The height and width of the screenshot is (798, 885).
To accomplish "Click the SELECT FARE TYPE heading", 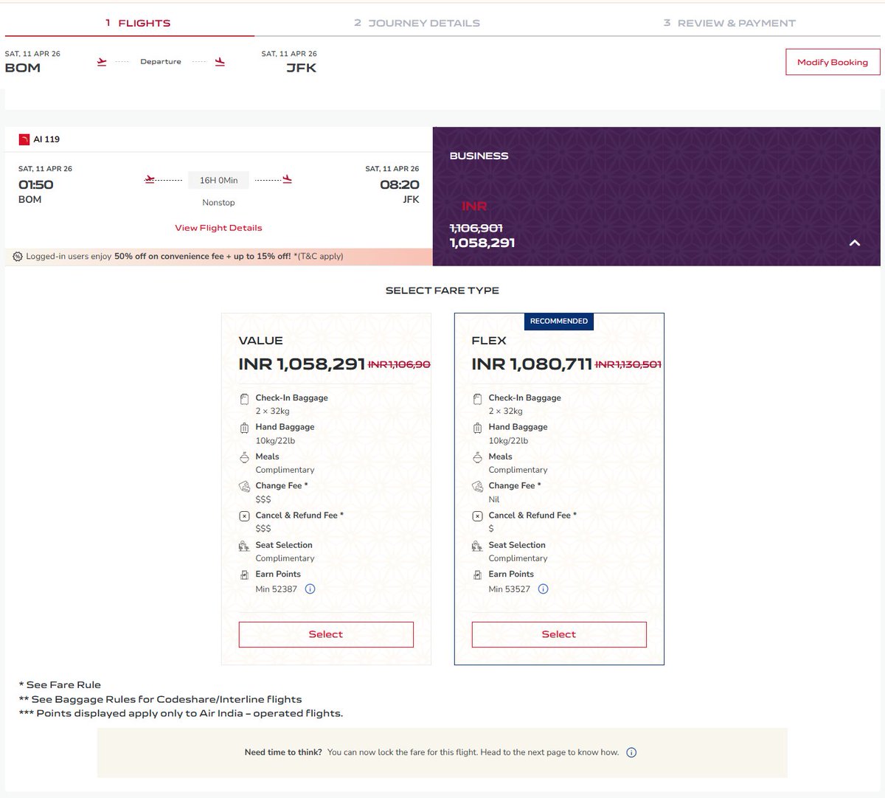I will pos(442,291).
